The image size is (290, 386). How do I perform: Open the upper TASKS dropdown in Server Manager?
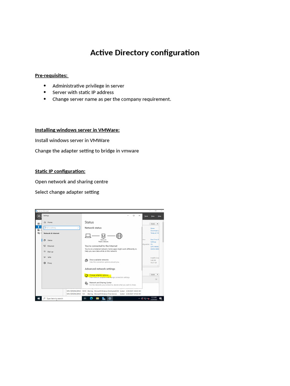point(154,224)
